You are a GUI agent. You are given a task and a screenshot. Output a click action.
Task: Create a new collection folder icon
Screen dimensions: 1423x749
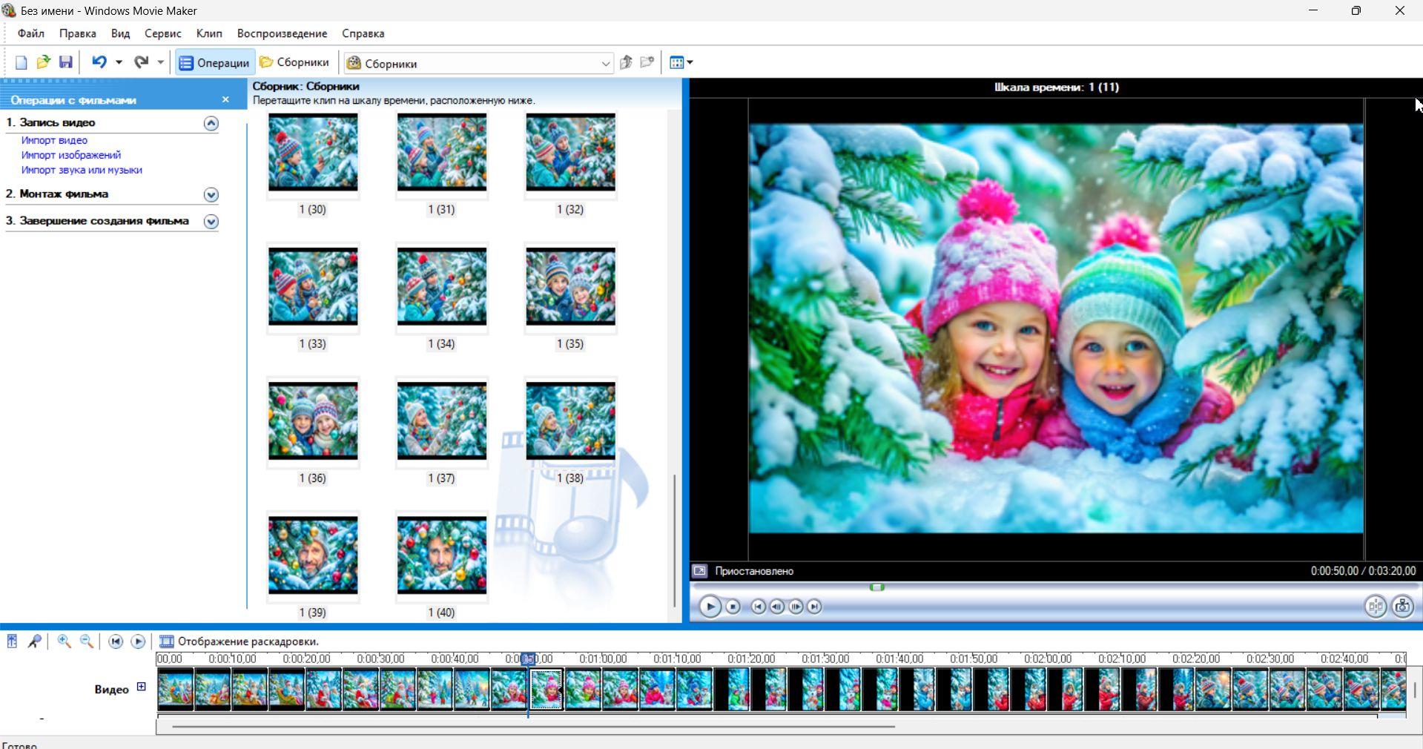pyautogui.click(x=647, y=63)
